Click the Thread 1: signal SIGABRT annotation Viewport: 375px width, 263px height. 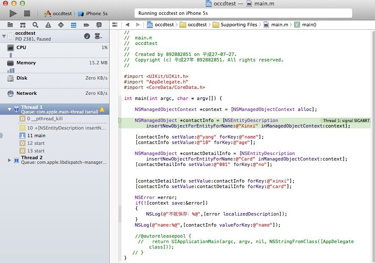pyautogui.click(x=346, y=121)
